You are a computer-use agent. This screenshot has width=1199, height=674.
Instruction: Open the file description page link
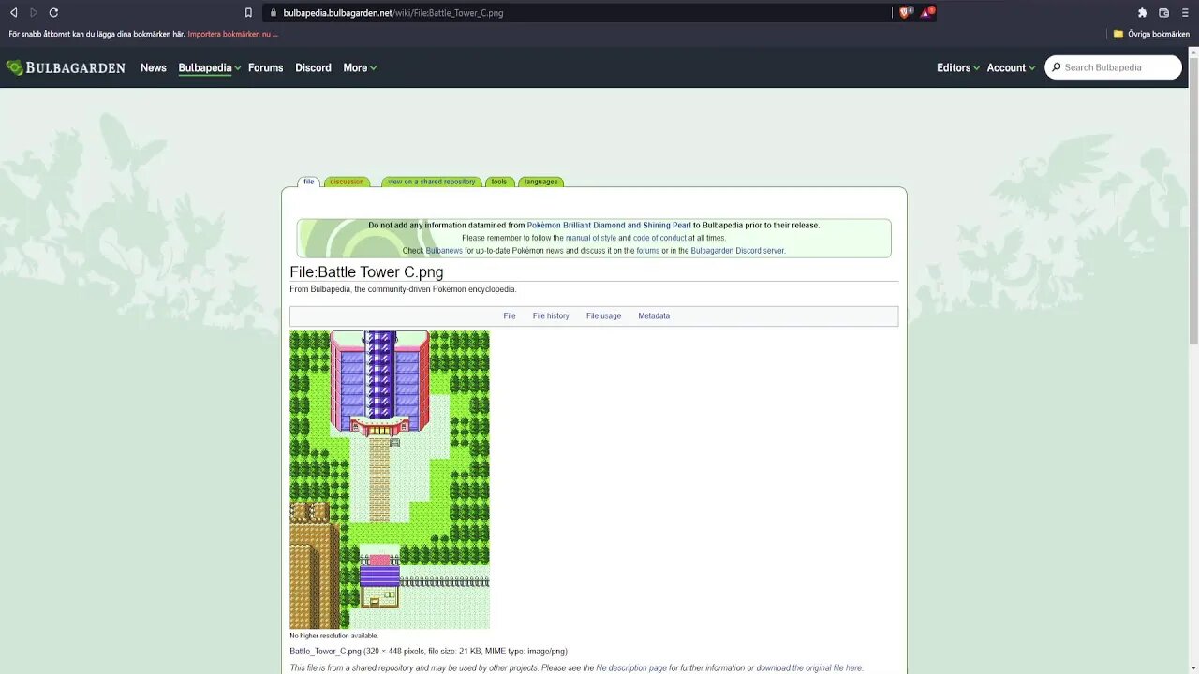click(631, 668)
